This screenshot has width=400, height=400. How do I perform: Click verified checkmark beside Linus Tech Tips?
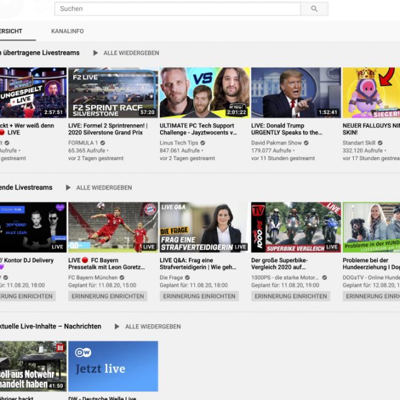tap(203, 143)
